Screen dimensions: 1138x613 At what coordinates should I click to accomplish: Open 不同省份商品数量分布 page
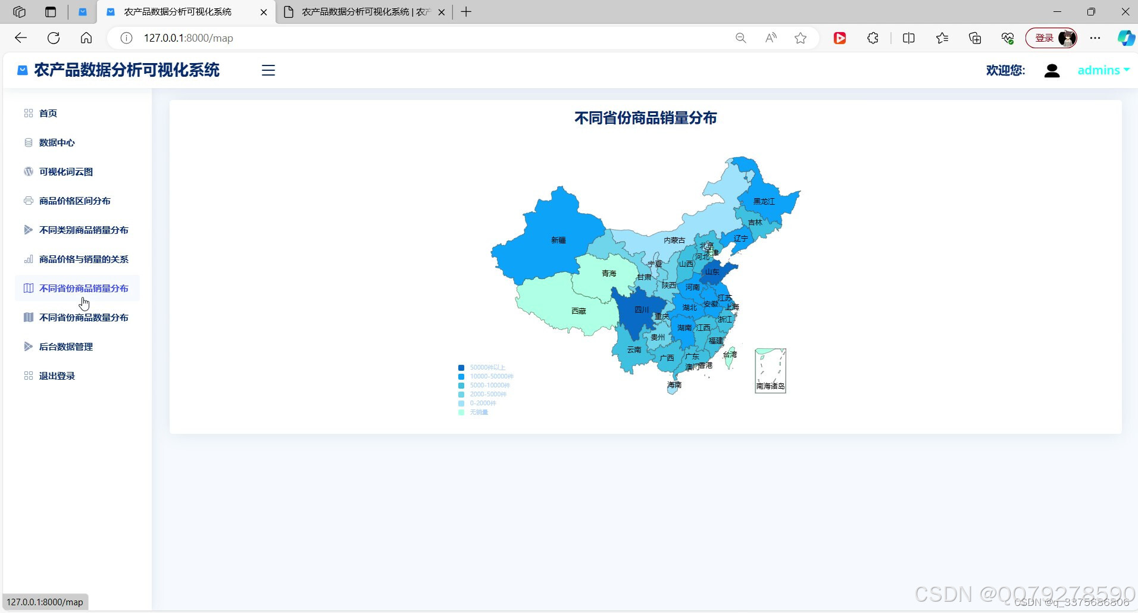(x=84, y=317)
